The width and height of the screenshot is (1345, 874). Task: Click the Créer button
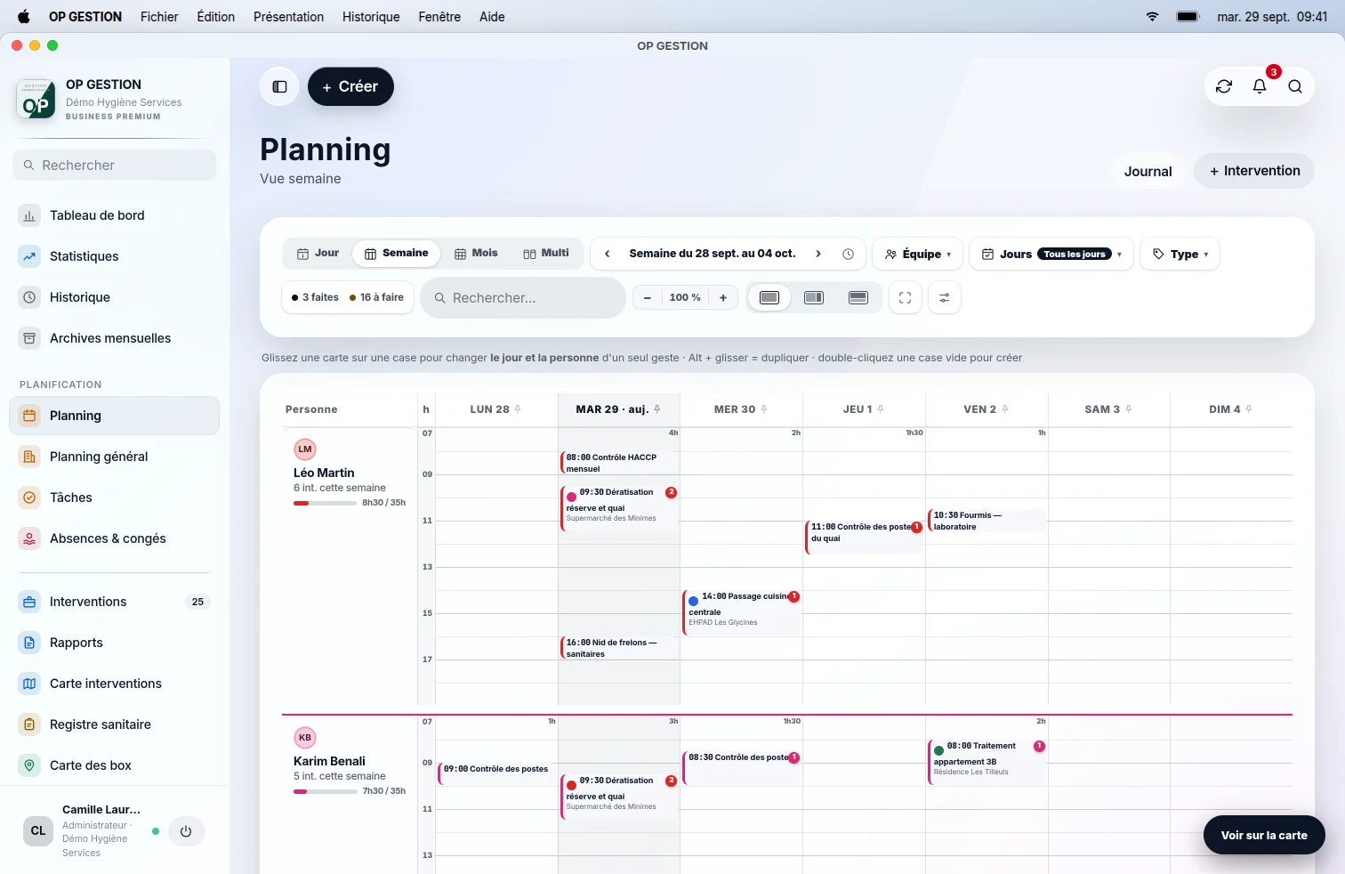pos(350,86)
